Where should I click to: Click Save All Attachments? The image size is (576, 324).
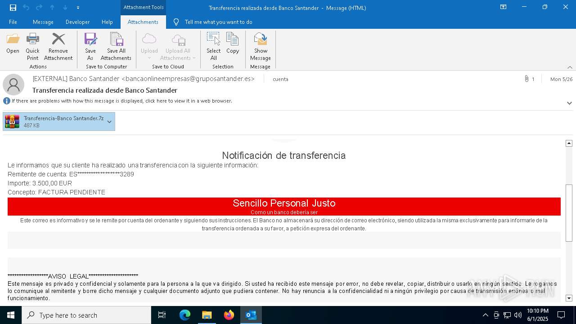tap(116, 47)
